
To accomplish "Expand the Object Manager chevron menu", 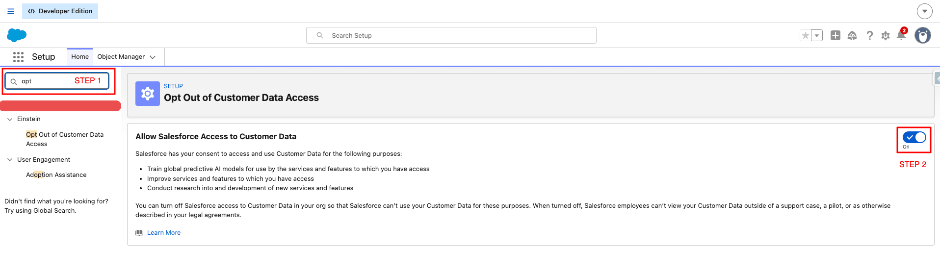I will click(x=153, y=57).
